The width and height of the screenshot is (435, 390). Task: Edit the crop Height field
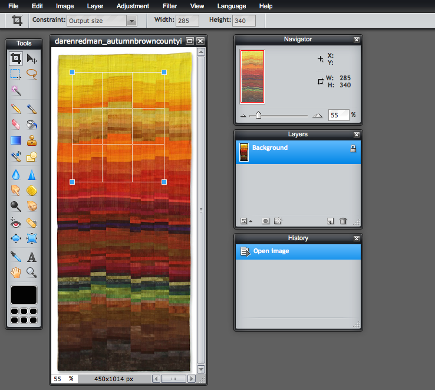point(244,21)
